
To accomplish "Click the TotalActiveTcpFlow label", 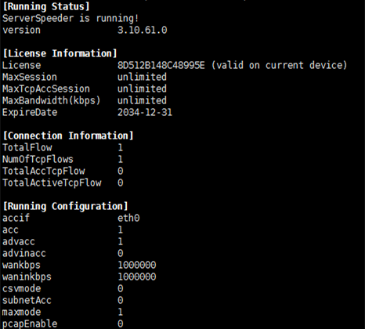I will 52,183.
